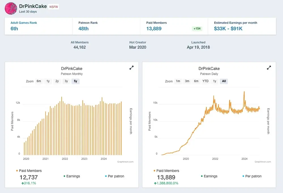
Task: Set monthly chart zoom to 2y
Action: tap(57, 81)
